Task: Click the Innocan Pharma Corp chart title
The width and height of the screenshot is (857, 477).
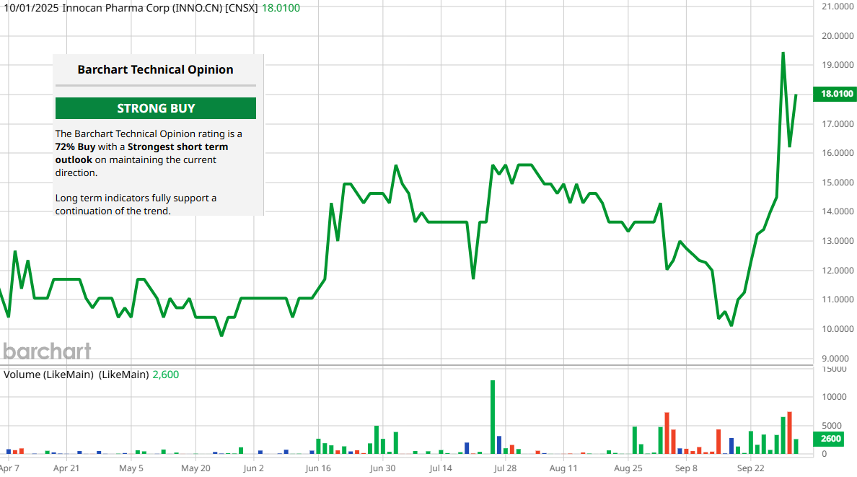Action: pos(130,8)
